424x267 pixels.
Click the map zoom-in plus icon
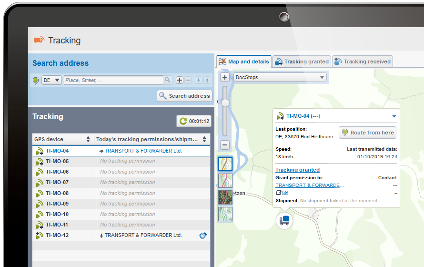(x=225, y=77)
